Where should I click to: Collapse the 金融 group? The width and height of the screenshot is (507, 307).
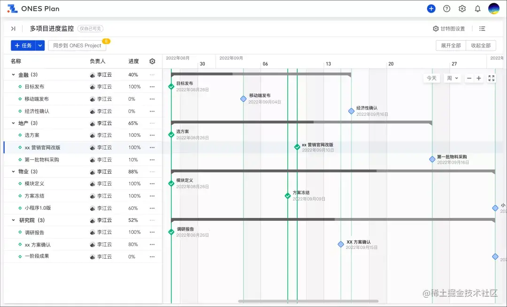[x=13, y=75]
